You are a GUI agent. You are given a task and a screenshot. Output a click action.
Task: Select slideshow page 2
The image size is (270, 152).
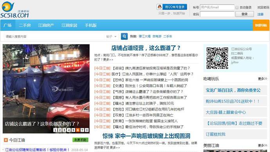(x=60, y=130)
